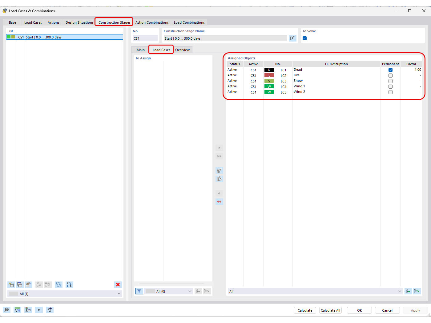Copy the selected construction stage

[x=20, y=285]
